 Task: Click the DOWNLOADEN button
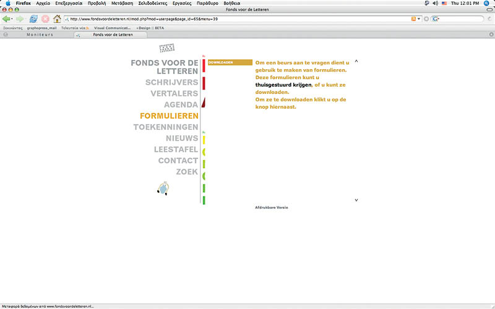coord(230,62)
